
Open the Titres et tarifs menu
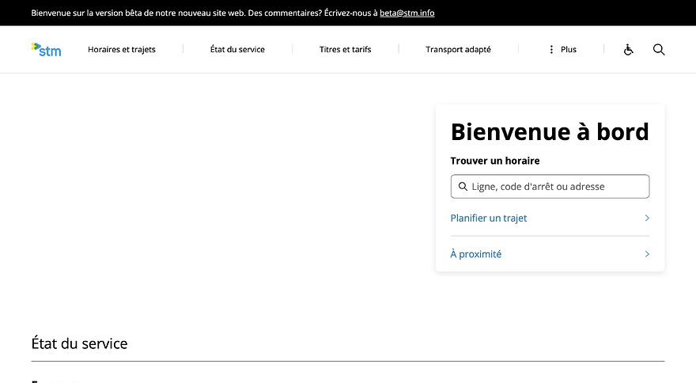pyautogui.click(x=346, y=49)
